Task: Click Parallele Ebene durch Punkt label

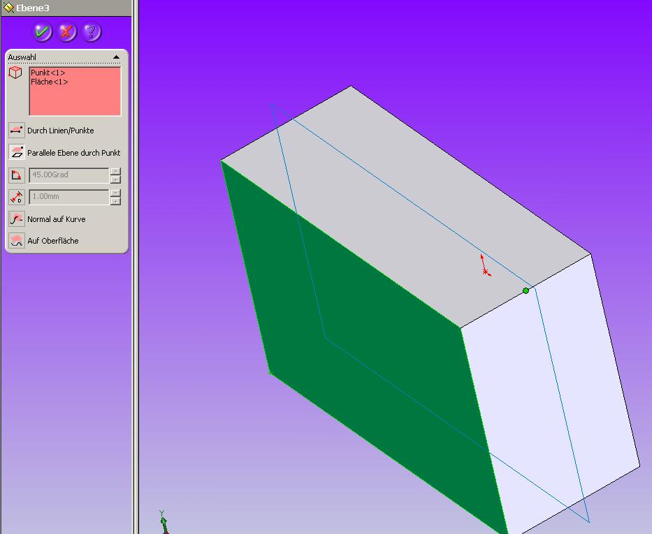Action: pyautogui.click(x=74, y=153)
